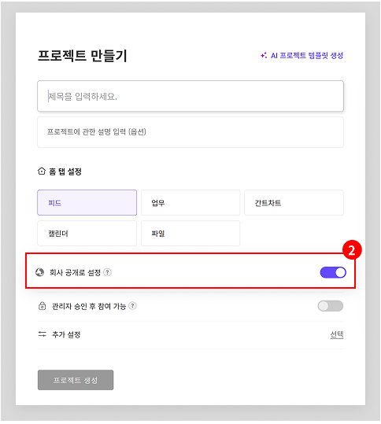Click the lock icon beside 관리자 승인 후 참여 가능

(x=42, y=306)
